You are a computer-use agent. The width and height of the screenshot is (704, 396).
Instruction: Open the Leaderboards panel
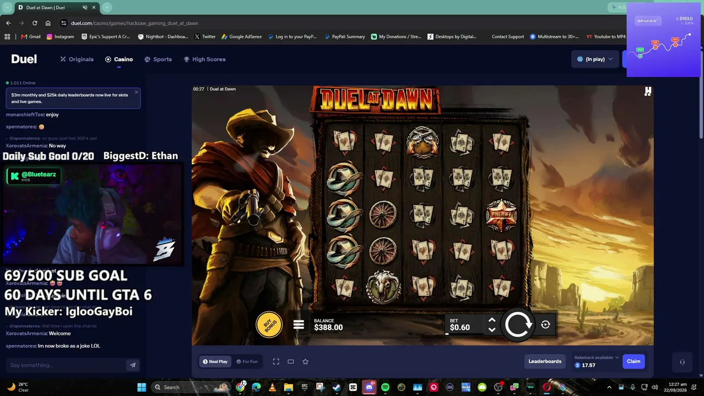[545, 361]
